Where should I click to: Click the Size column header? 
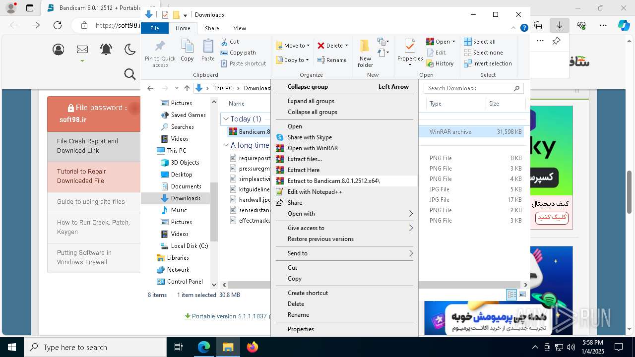[x=505, y=104]
